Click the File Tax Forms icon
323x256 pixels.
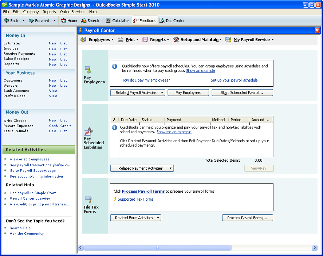coord(88,199)
